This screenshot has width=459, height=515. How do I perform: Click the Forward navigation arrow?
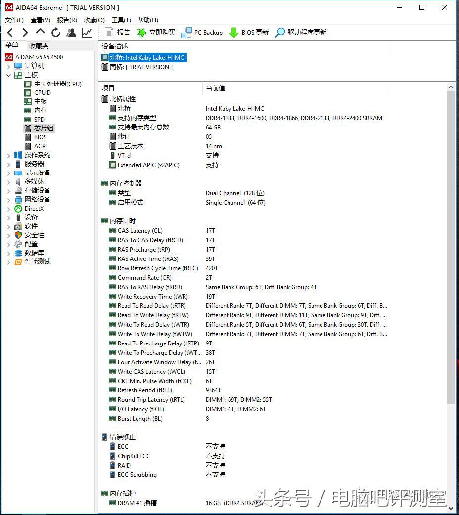[x=25, y=33]
